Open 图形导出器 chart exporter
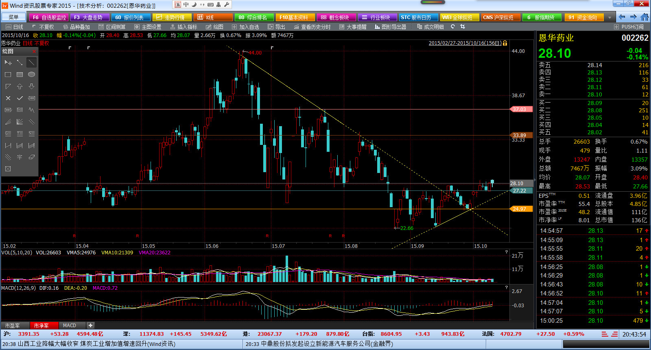651x350 pixels. pyautogui.click(x=391, y=27)
